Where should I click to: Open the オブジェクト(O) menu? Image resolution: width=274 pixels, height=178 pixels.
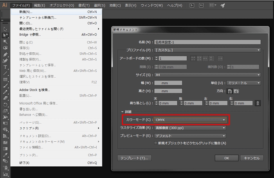62,5
